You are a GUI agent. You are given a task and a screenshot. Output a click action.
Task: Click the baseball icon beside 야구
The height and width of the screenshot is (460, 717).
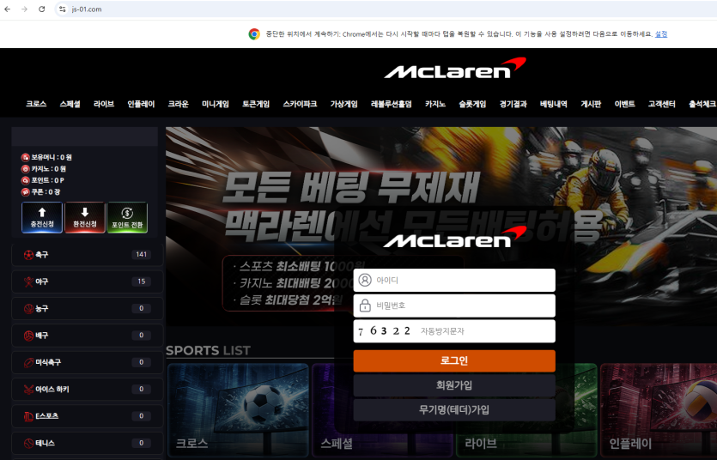pyautogui.click(x=29, y=281)
